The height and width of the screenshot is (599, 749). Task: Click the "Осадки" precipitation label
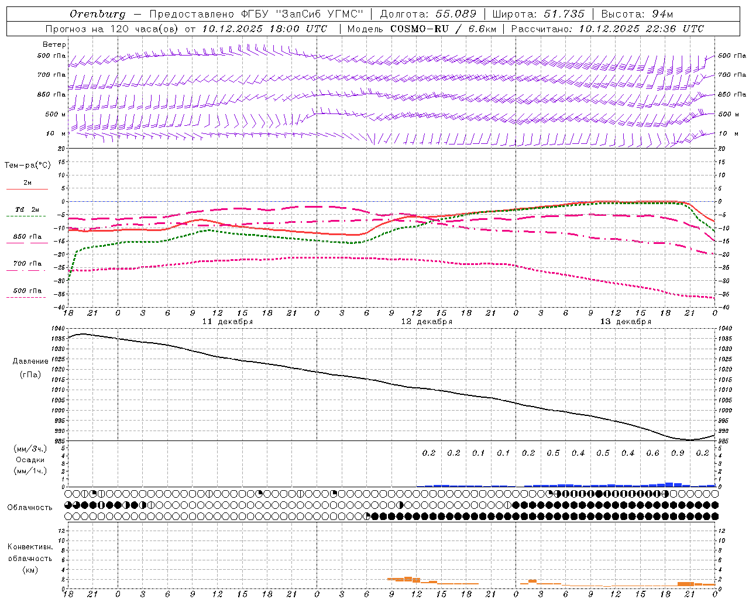tap(30, 460)
